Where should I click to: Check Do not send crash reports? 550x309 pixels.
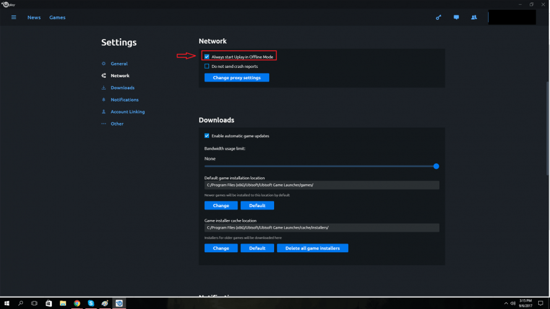click(207, 66)
